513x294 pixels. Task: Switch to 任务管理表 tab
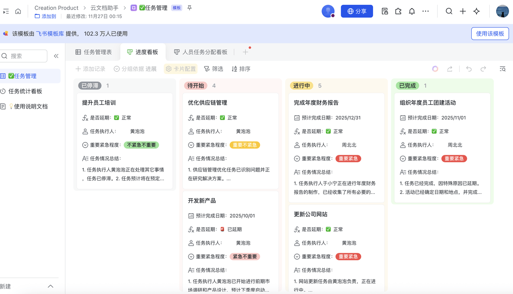coord(94,52)
